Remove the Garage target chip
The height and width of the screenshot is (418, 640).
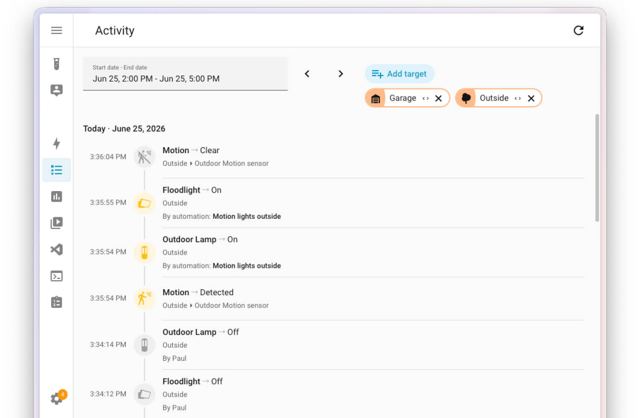[x=438, y=98]
